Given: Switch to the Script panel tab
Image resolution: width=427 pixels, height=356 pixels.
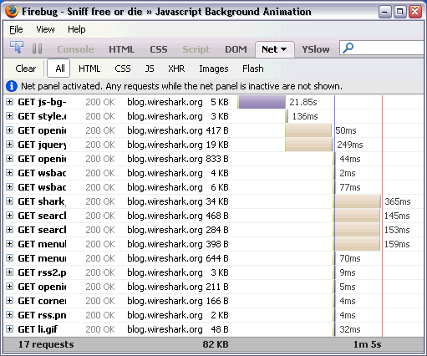Looking at the screenshot, I should tap(196, 49).
